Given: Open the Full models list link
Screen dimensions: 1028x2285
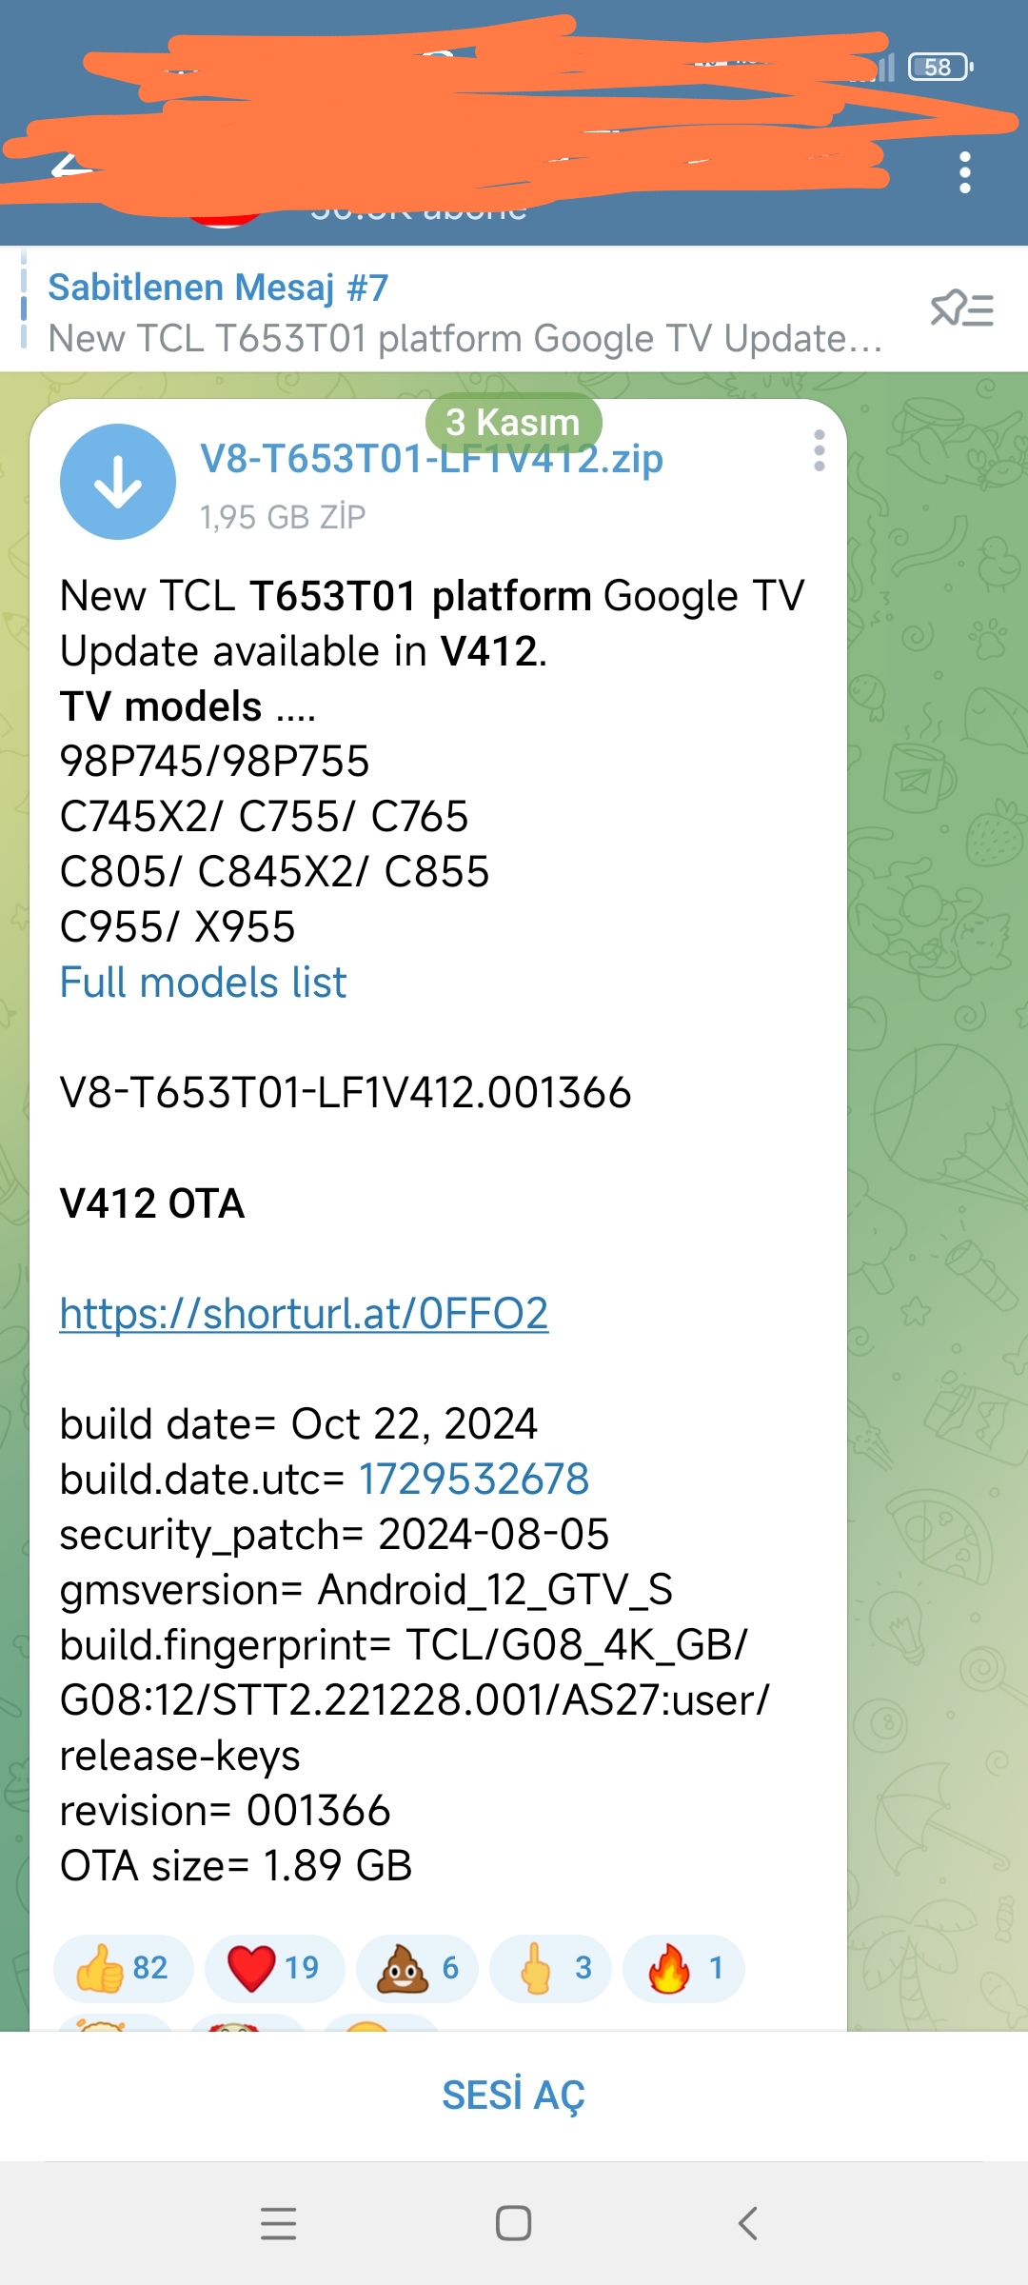Looking at the screenshot, I should click(203, 983).
